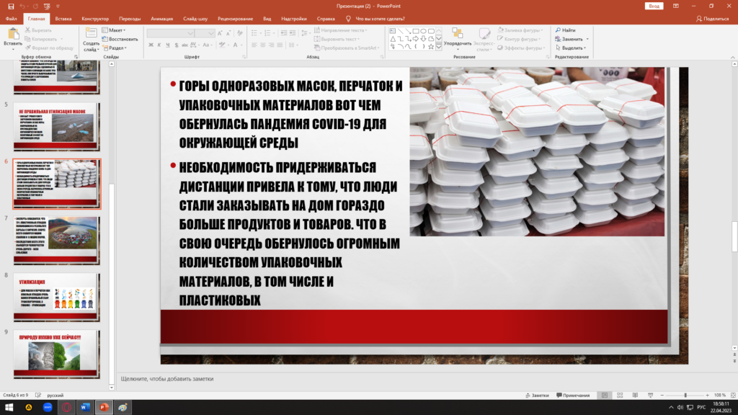Open the Заменить dropdown arrow

(x=587, y=39)
